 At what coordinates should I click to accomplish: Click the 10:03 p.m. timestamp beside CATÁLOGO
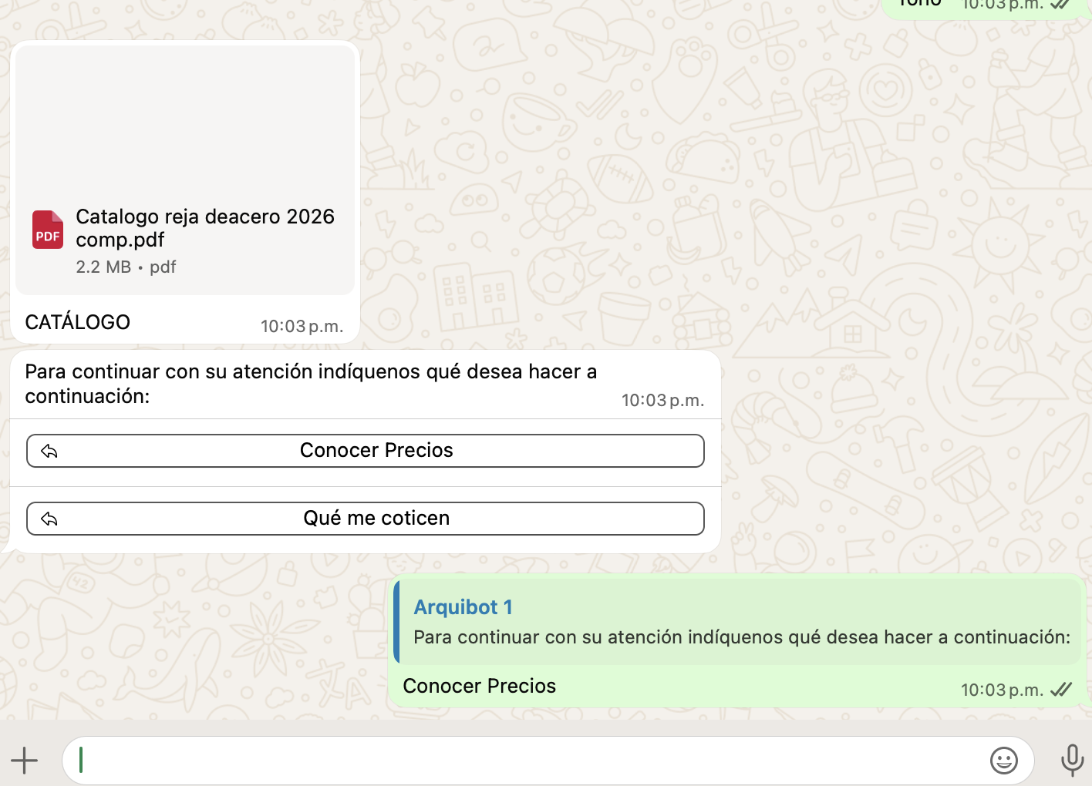pos(302,327)
